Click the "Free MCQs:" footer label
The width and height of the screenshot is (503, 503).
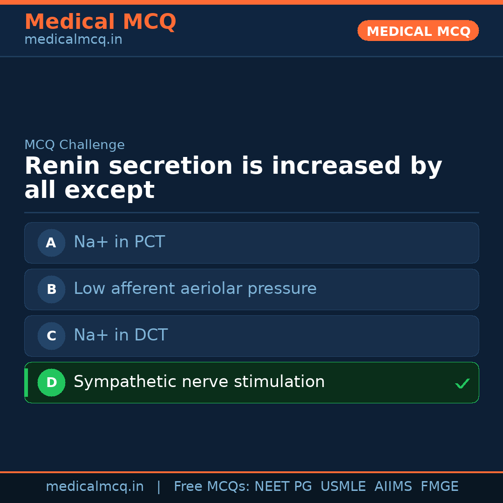coord(212,487)
